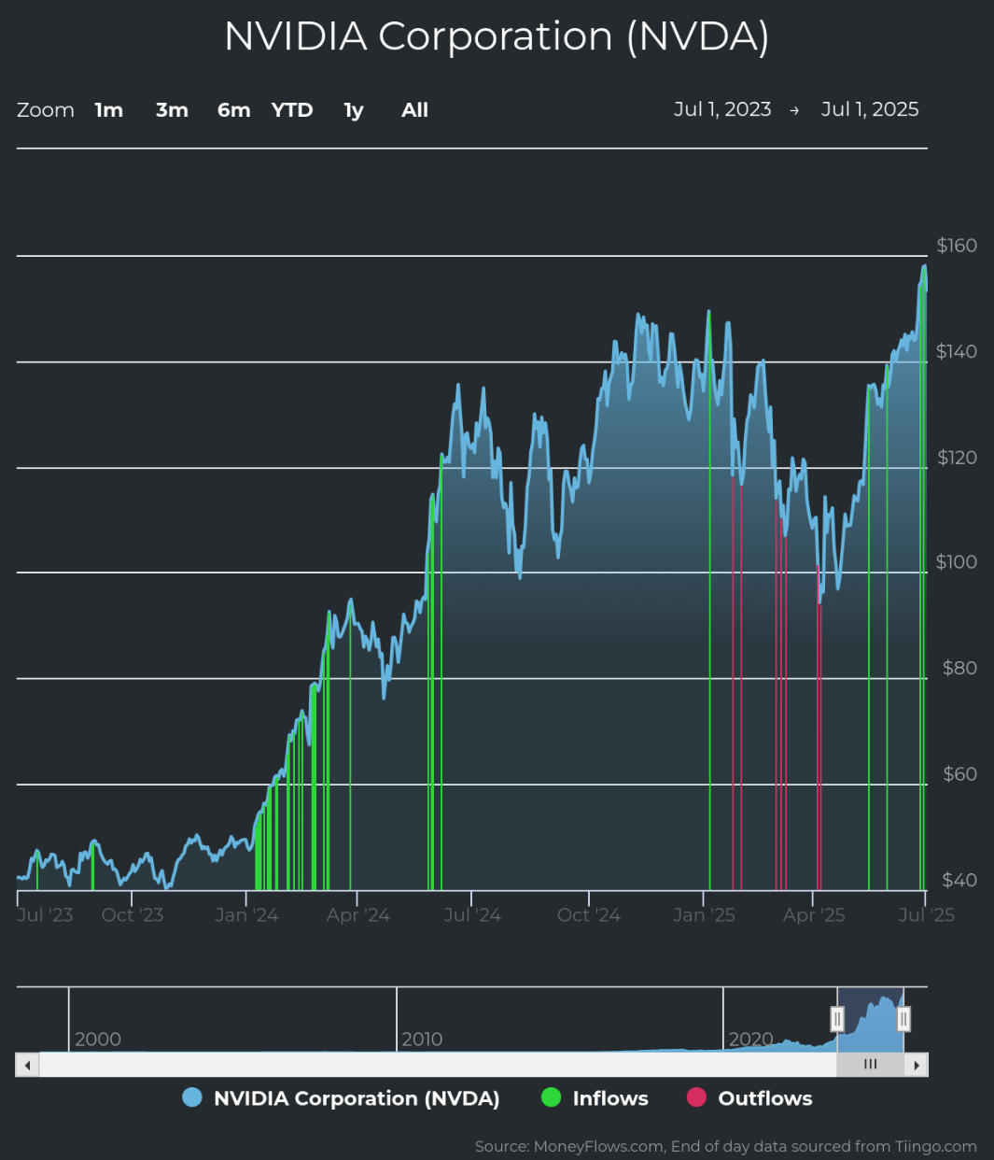Click the navigator left range handle
994x1160 pixels.
tap(837, 1019)
